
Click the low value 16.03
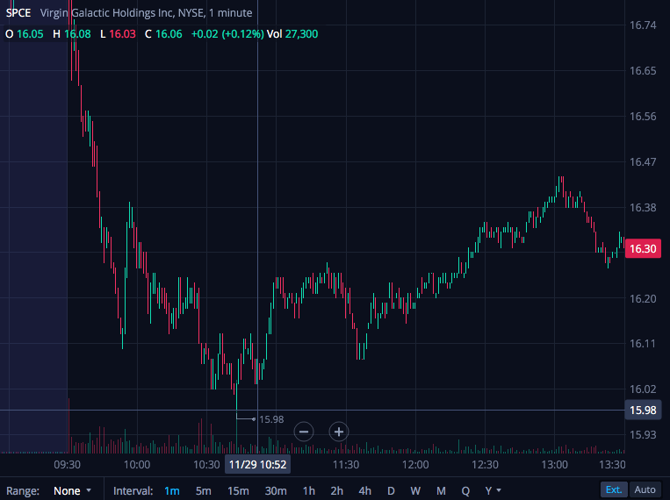click(x=122, y=33)
